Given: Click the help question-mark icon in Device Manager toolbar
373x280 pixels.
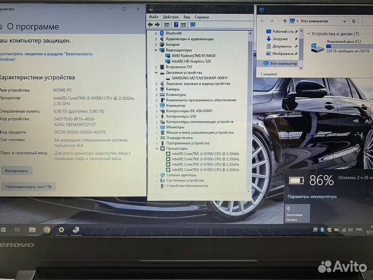Looking at the screenshot, I should click(176, 24).
